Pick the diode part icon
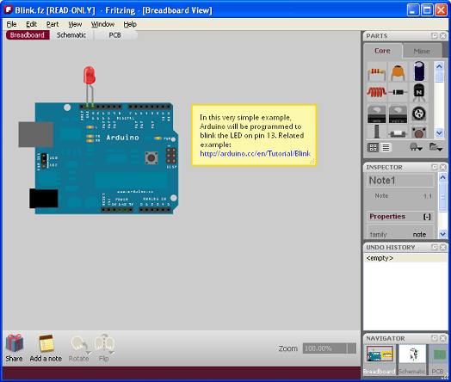The image size is (451, 382). pyautogui.click(x=398, y=92)
